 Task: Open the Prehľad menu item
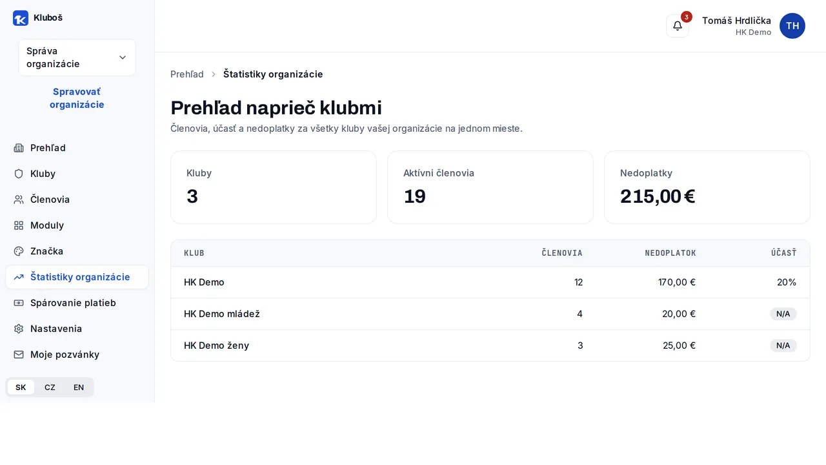point(77,148)
